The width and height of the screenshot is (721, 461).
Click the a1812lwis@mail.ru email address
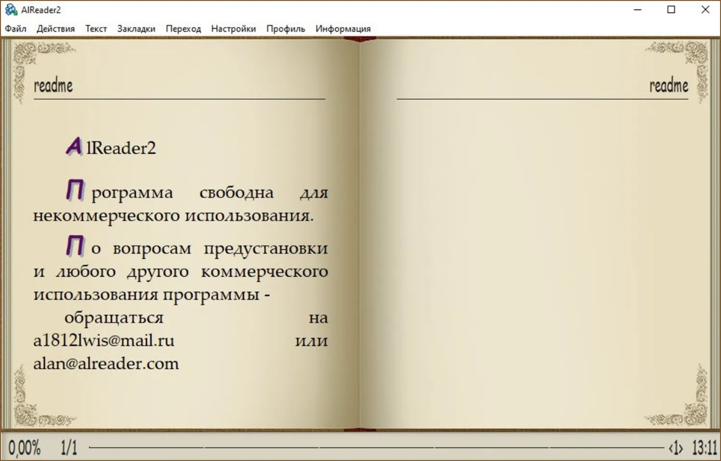[x=104, y=340]
